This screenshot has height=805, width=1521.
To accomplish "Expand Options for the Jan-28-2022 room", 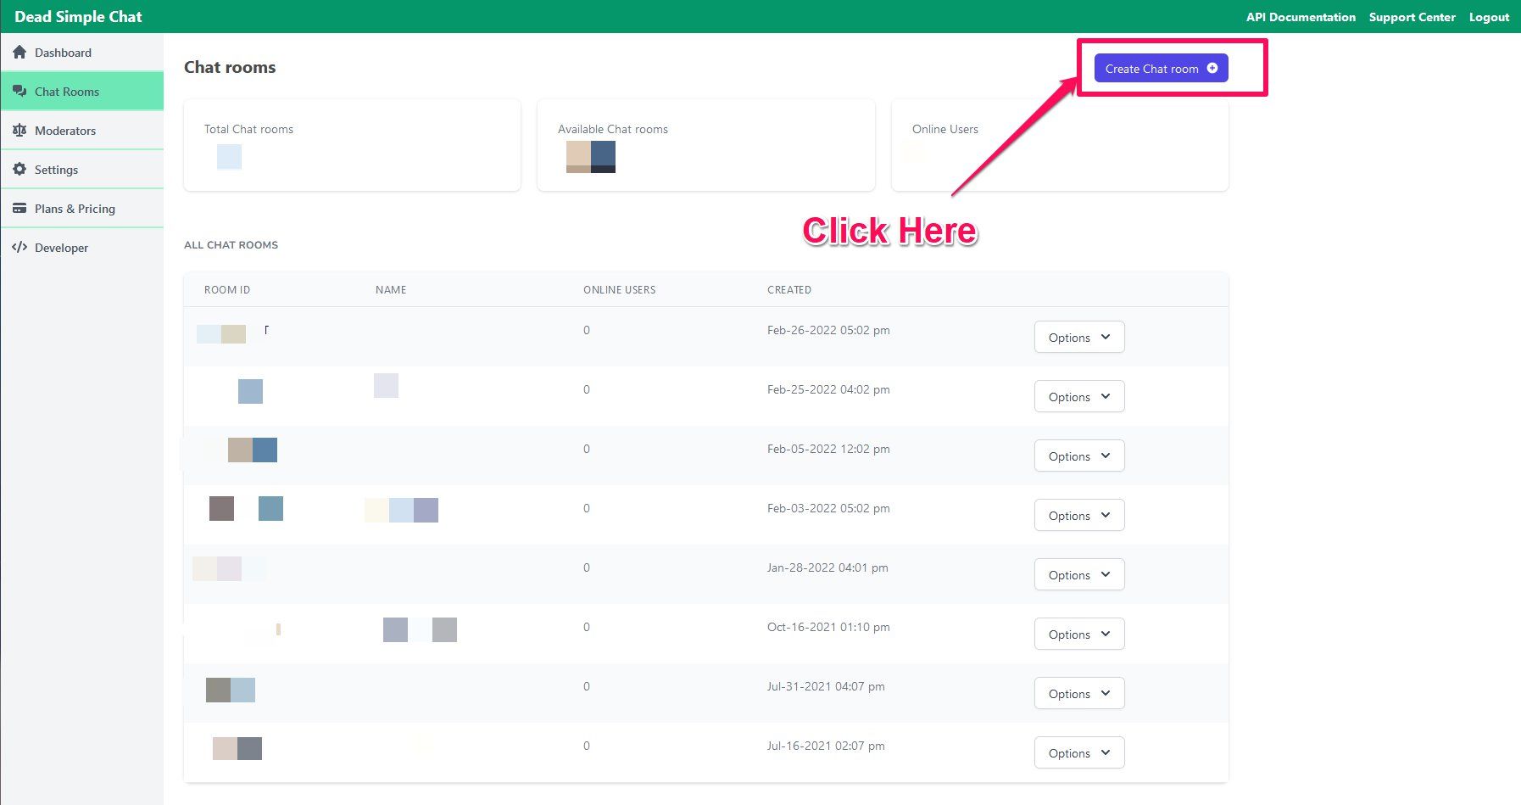I will [x=1079, y=575].
